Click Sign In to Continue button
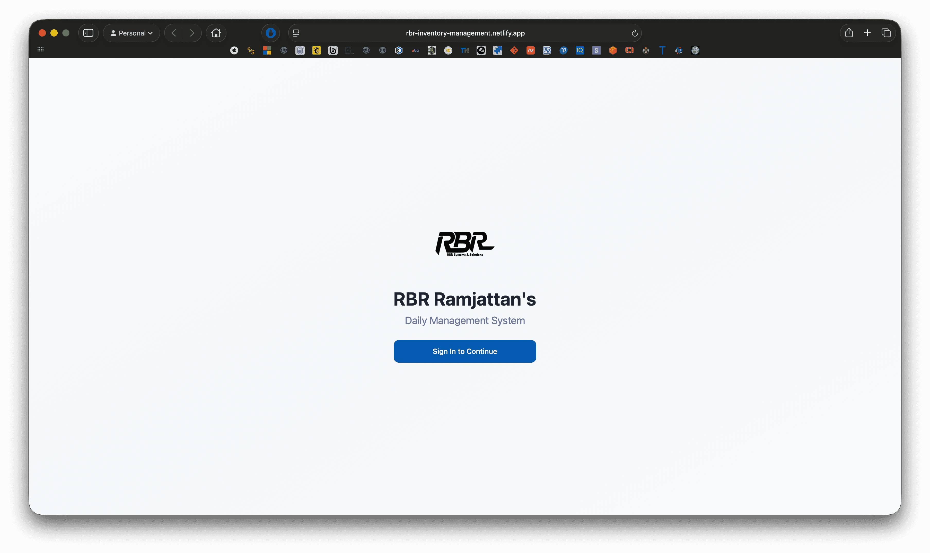This screenshot has height=553, width=930. click(x=464, y=351)
